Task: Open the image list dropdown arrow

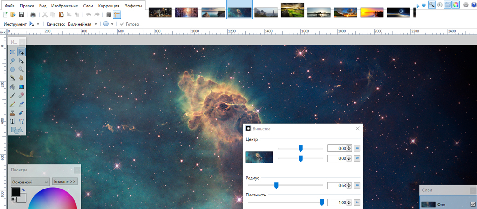Action: pos(424,5)
